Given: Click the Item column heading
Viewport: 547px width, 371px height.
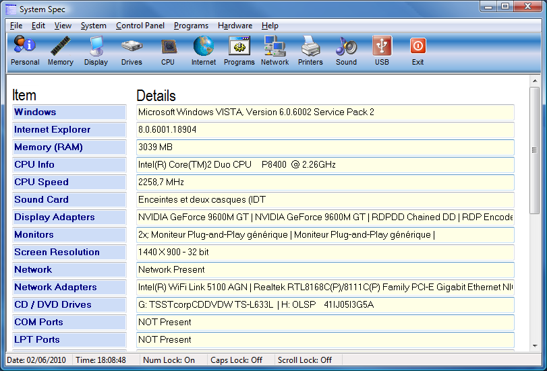Looking at the screenshot, I should point(24,95).
